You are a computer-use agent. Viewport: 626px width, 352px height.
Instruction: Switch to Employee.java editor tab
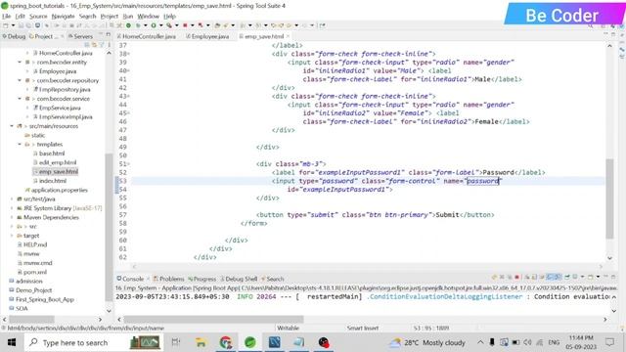point(210,36)
